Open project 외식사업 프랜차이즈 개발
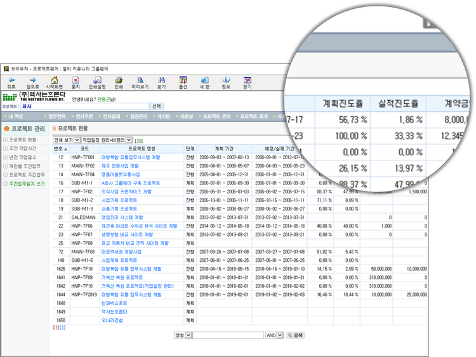Image resolution: width=476 pixels, height=357 pixels. tap(126, 191)
